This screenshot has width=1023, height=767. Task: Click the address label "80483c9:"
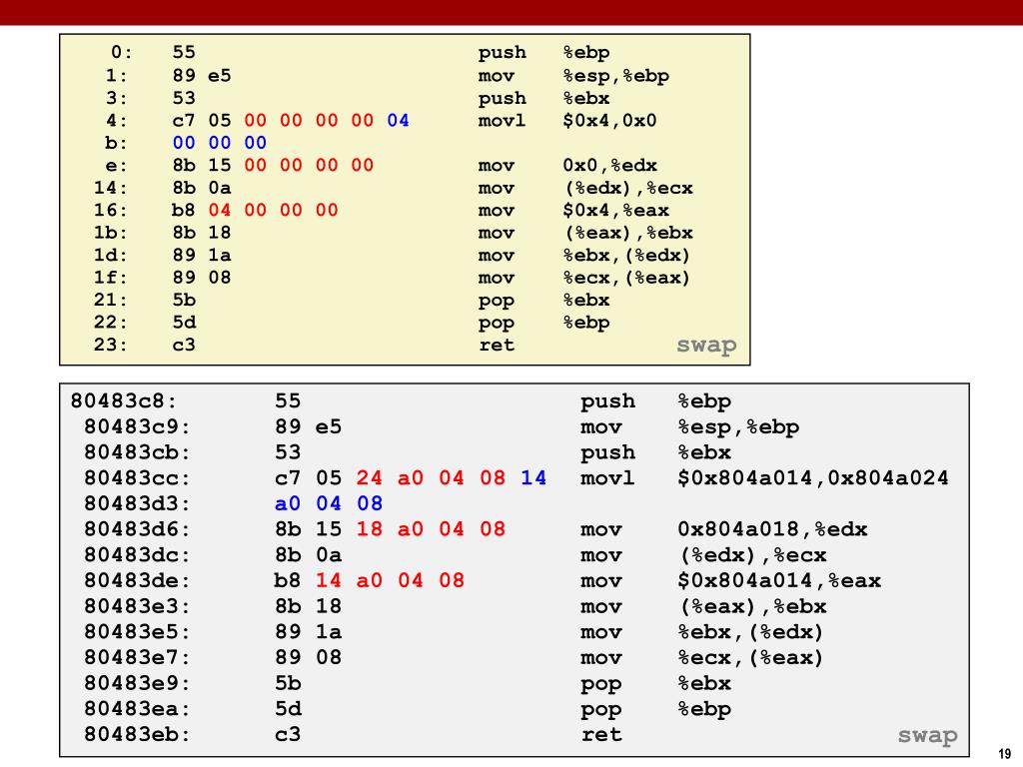tap(137, 426)
